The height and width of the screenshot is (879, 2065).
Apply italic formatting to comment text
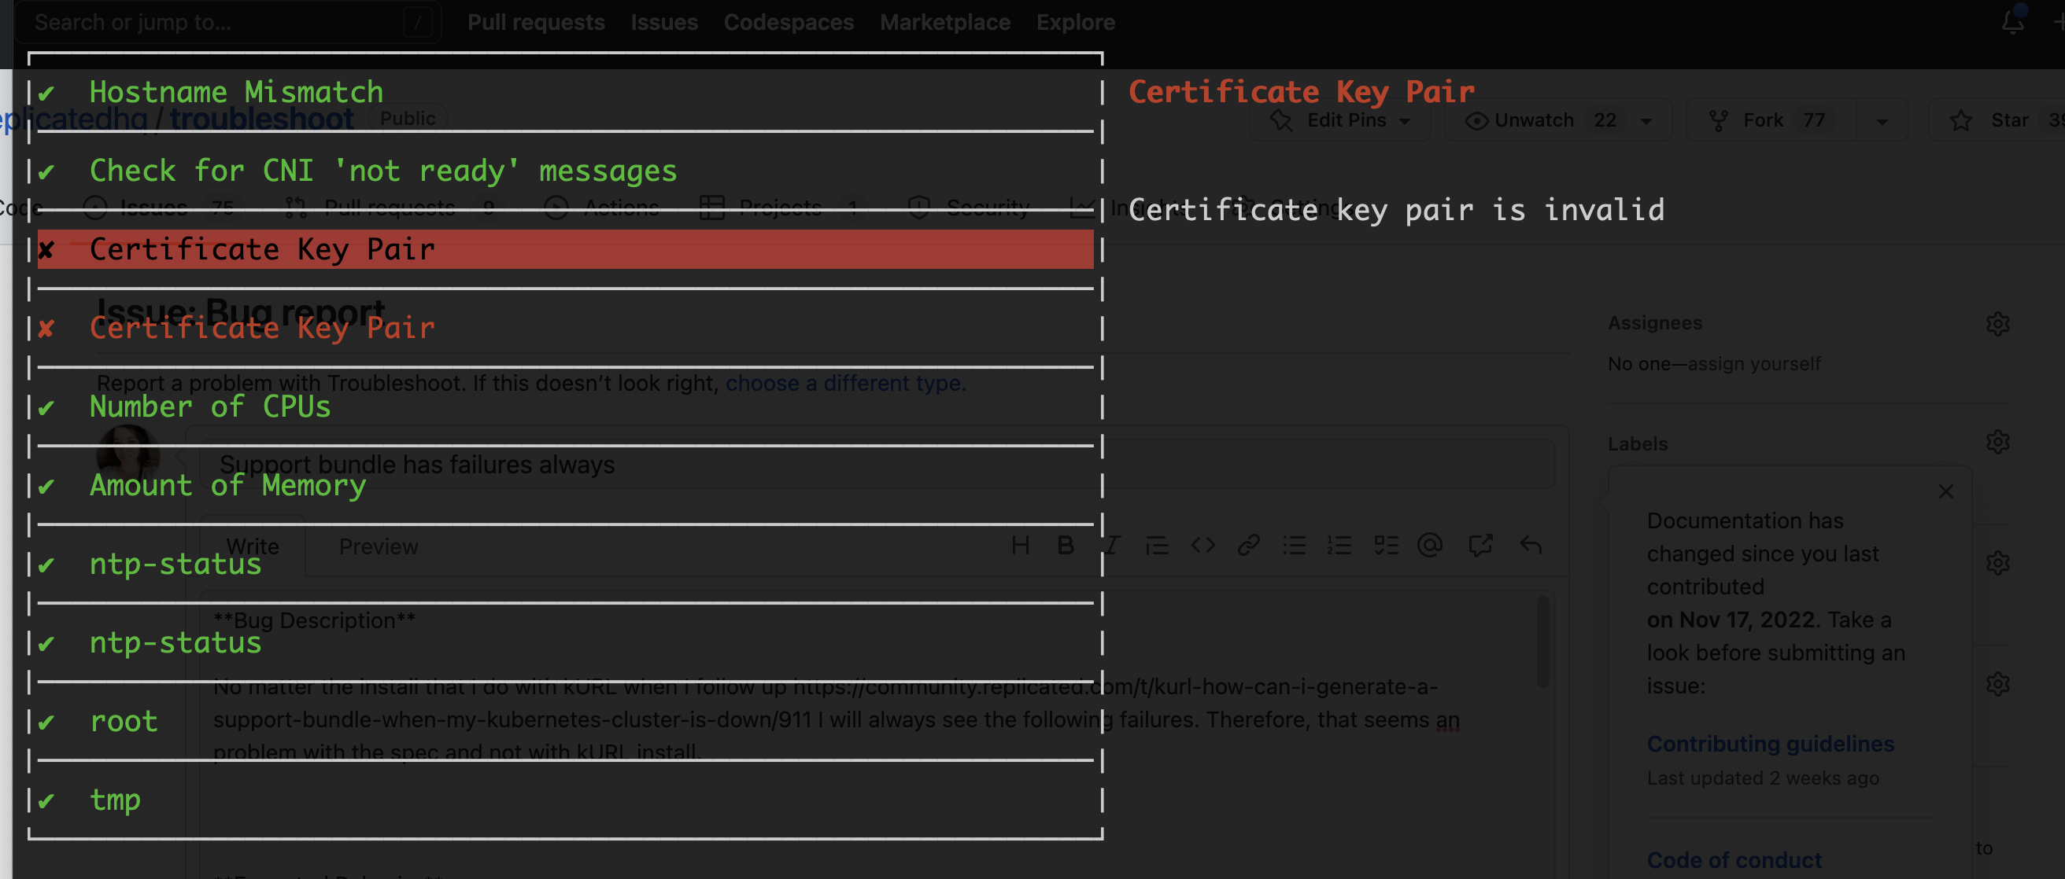1111,545
